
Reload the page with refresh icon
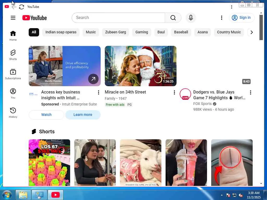click(21, 7)
